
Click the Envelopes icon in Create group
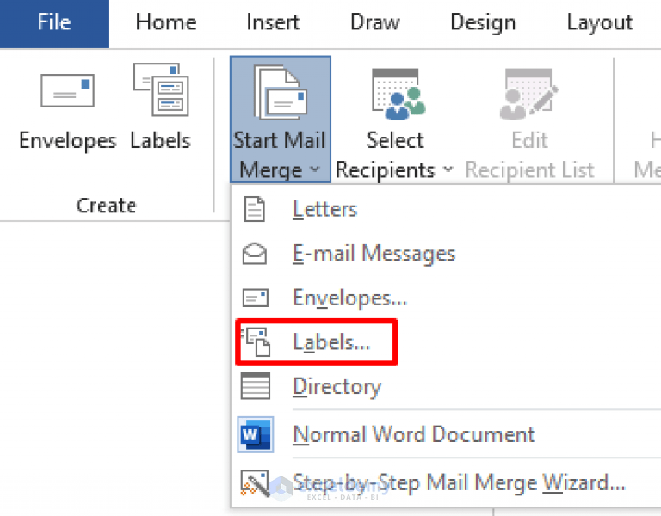(x=67, y=90)
